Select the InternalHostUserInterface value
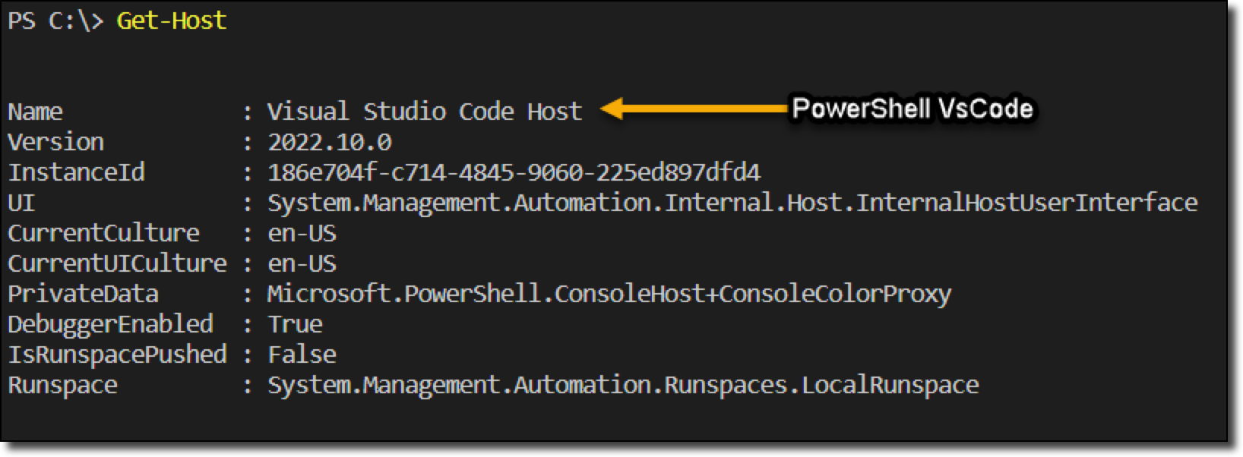The width and height of the screenshot is (1243, 457). coord(732,203)
